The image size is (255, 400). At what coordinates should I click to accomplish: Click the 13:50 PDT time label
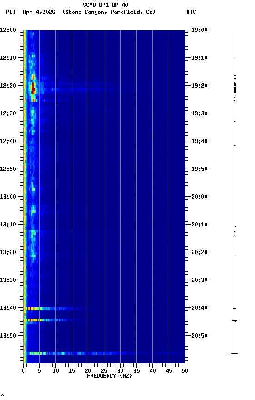[8, 336]
